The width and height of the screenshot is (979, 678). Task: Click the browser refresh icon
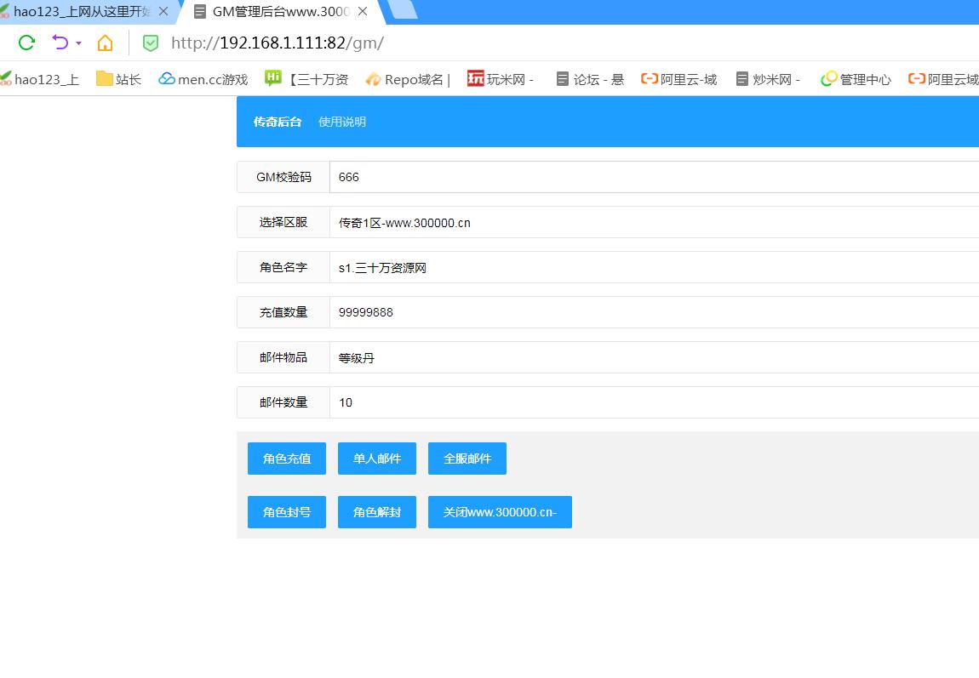pyautogui.click(x=26, y=43)
